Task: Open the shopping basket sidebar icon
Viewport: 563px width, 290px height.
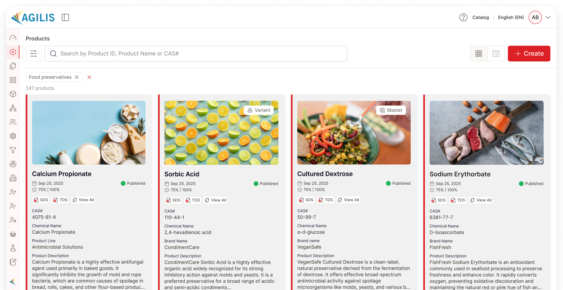Action: [13, 234]
